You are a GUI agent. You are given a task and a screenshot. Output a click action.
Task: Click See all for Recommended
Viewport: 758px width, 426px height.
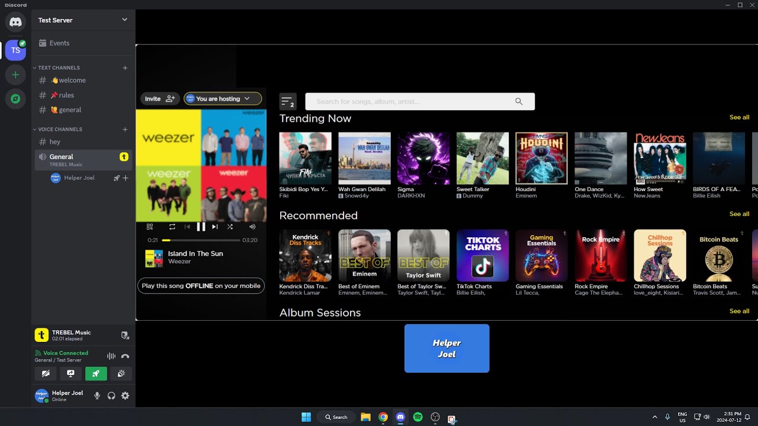[x=739, y=214]
